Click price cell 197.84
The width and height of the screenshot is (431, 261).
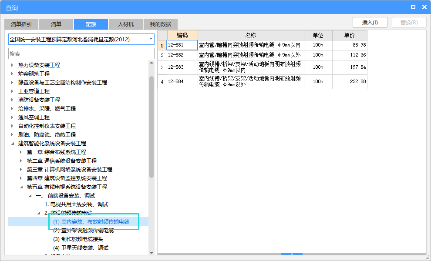tap(350, 67)
